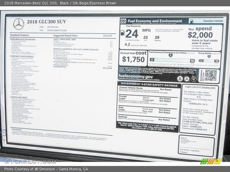The image size is (230, 172).
Task: Click the PAINT, UPHOLSTERY, TRIM heading
Action: (64, 40)
